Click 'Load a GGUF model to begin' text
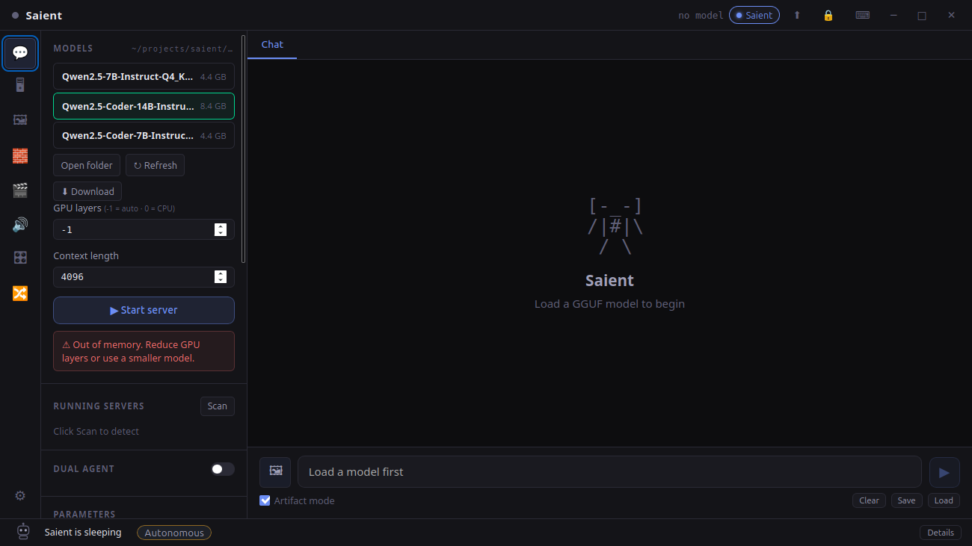The width and height of the screenshot is (972, 546). click(609, 304)
